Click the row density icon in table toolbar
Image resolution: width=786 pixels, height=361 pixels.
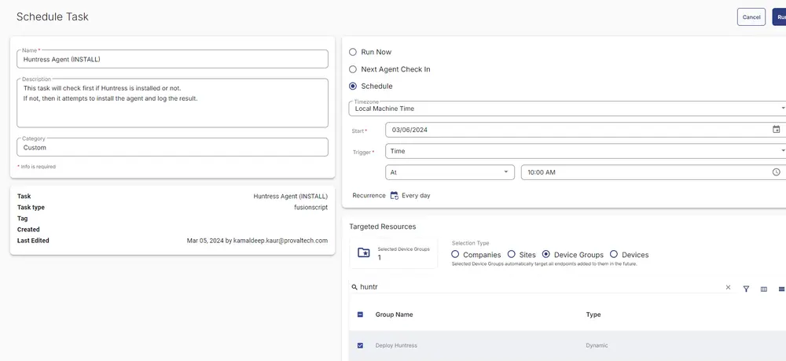781,289
